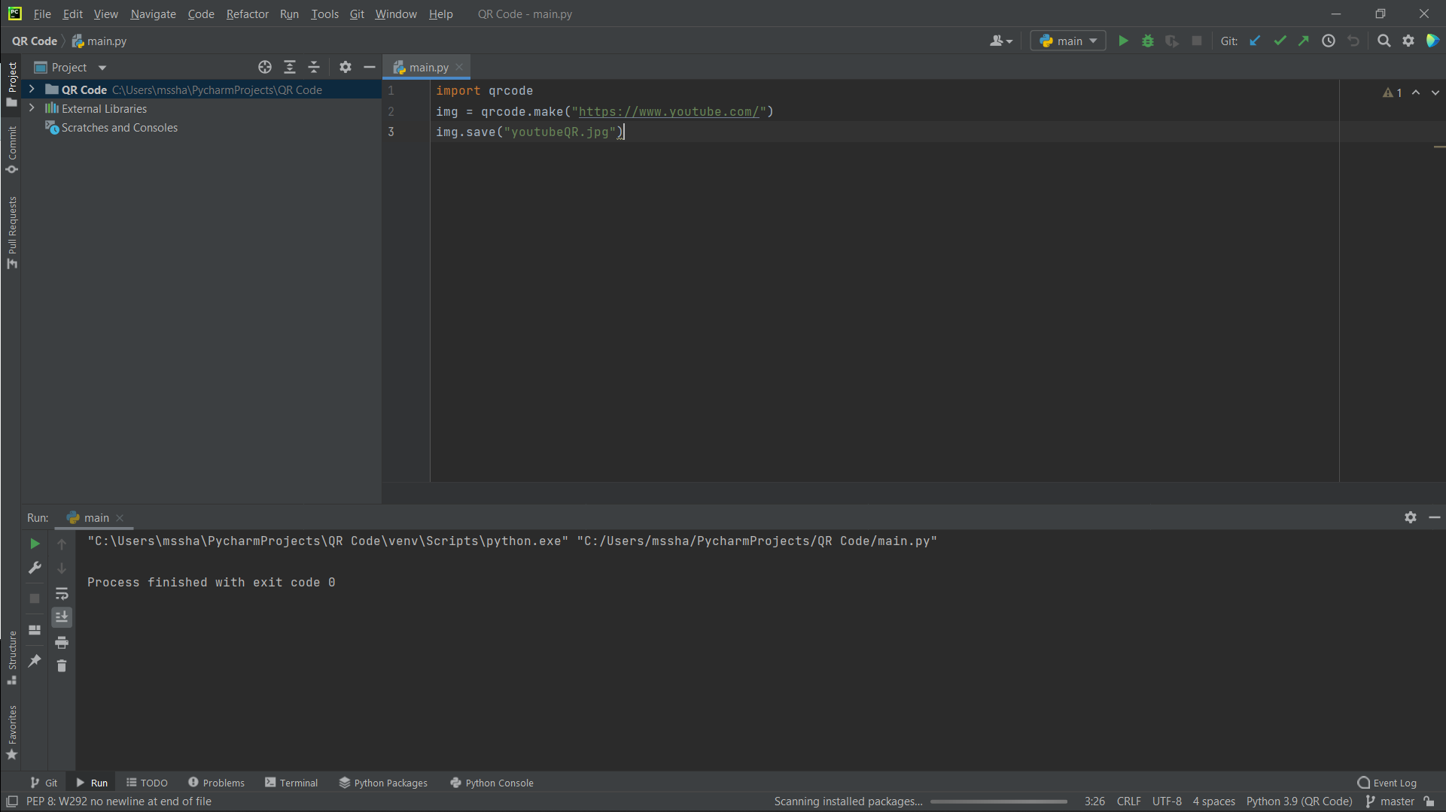Viewport: 1446px width, 812px height.
Task: Run the main configuration with the green play button
Action: point(1123,41)
